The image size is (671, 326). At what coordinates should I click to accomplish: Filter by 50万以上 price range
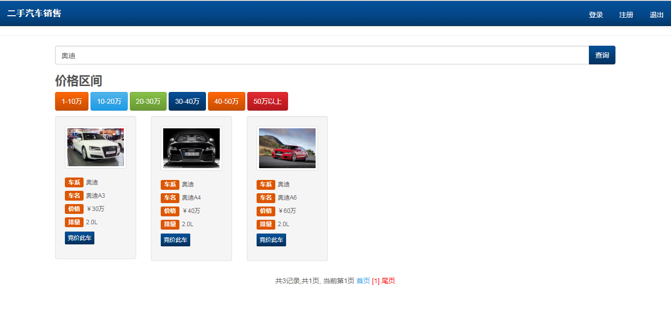click(x=267, y=101)
